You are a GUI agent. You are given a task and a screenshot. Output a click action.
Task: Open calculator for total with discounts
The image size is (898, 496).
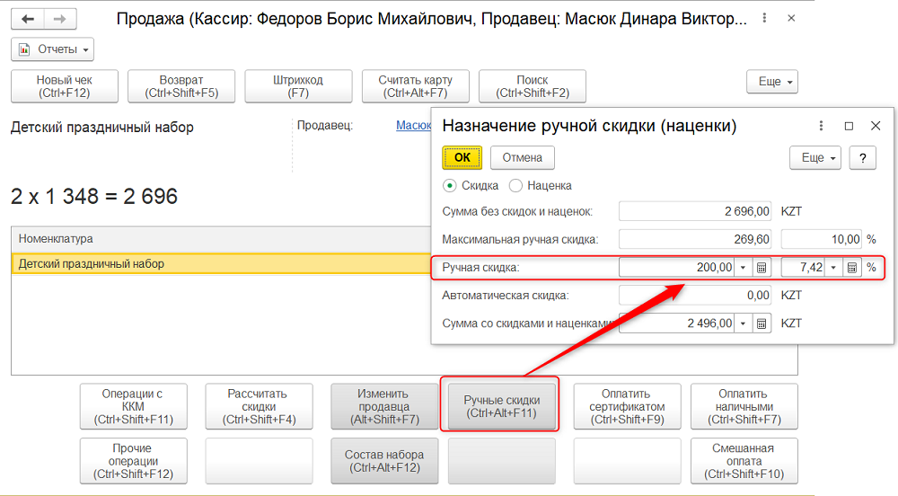(x=762, y=323)
